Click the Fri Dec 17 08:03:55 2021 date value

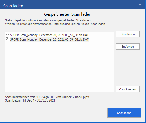tap(39, 100)
